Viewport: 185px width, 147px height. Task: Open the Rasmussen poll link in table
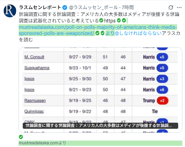(35, 101)
